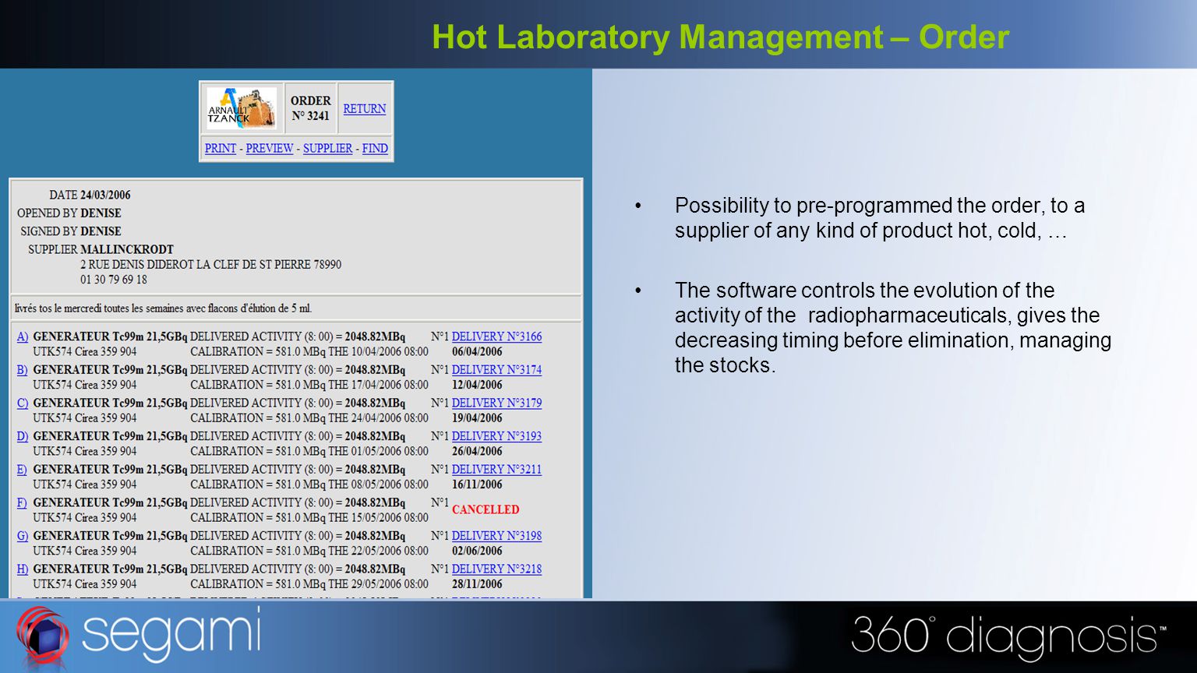Click the slide title 'Hot Laboratory Management – Order'

(x=720, y=37)
